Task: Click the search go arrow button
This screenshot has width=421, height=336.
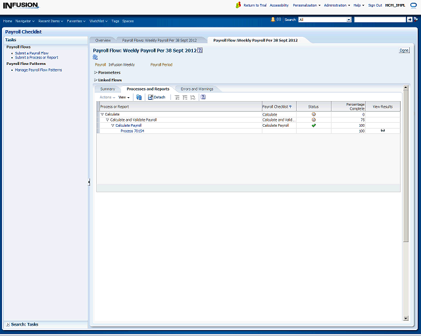Action: (x=409, y=20)
